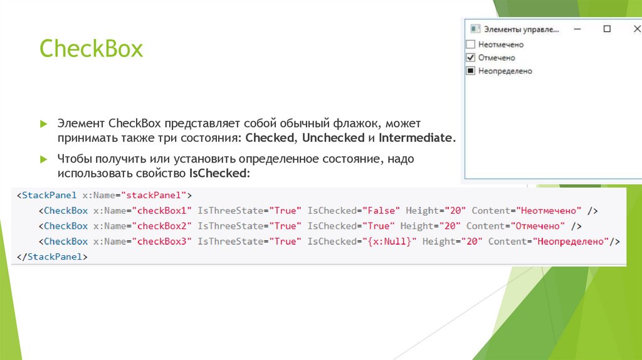The image size is (642, 360).
Task: Toggle the Неопределено indeterminate checkbox
Action: (470, 71)
